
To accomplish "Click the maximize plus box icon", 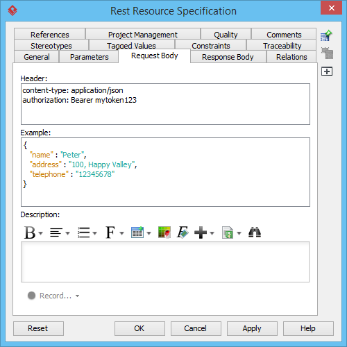I will click(x=327, y=71).
